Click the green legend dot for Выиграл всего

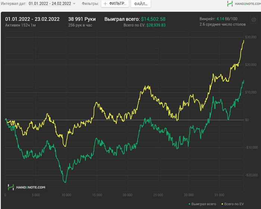pyautogui.click(x=189, y=204)
